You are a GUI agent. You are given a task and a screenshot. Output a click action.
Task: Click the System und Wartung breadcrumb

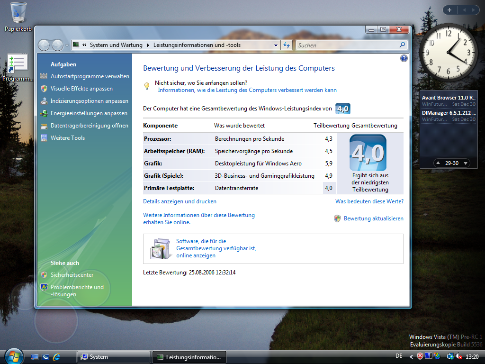(116, 45)
